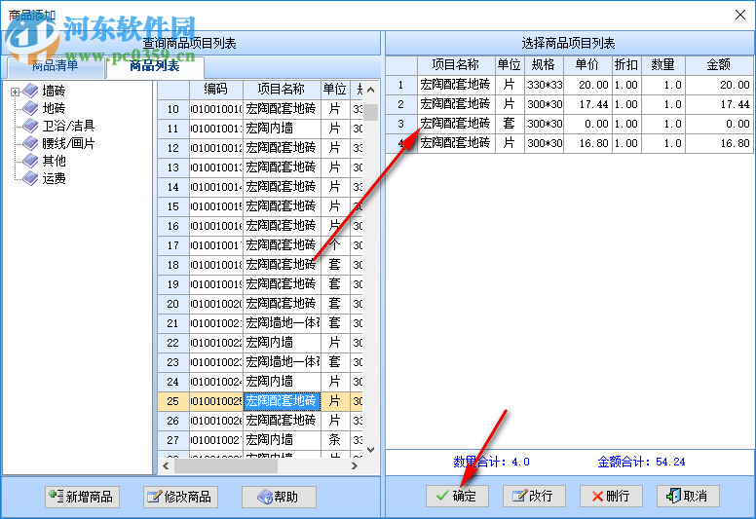Image resolution: width=756 pixels, height=519 pixels.
Task: Click the pencil icon on 修改商品
Action: click(154, 497)
